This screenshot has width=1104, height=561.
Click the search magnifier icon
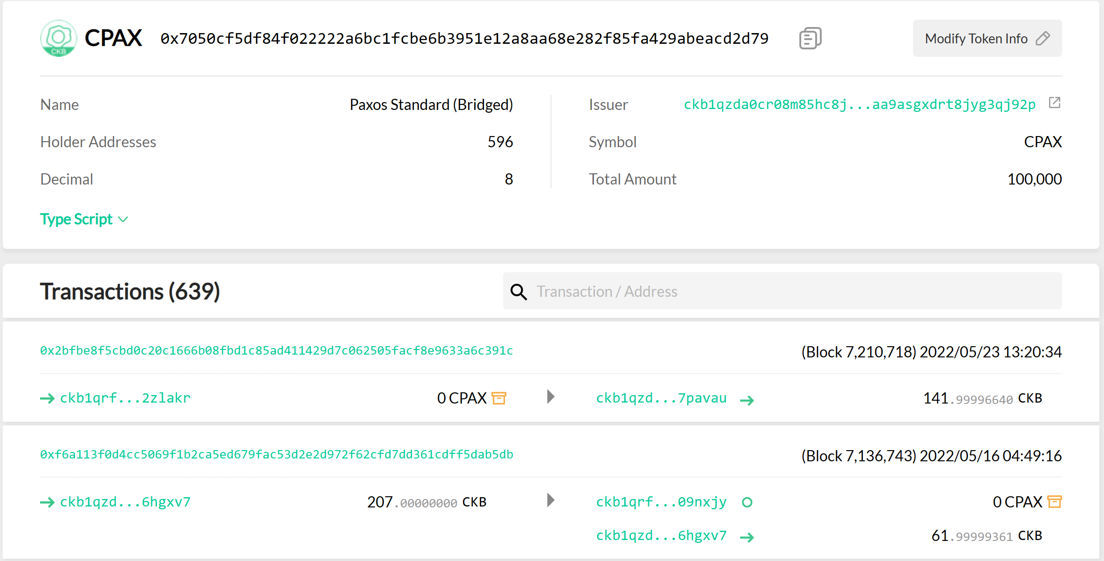point(518,292)
